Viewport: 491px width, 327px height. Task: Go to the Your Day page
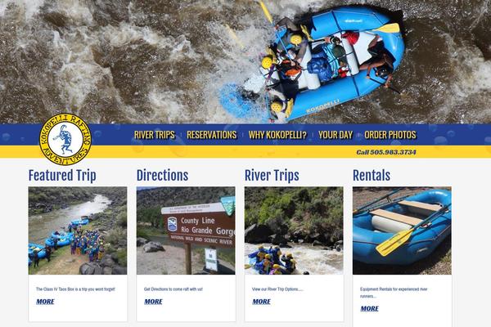336,135
